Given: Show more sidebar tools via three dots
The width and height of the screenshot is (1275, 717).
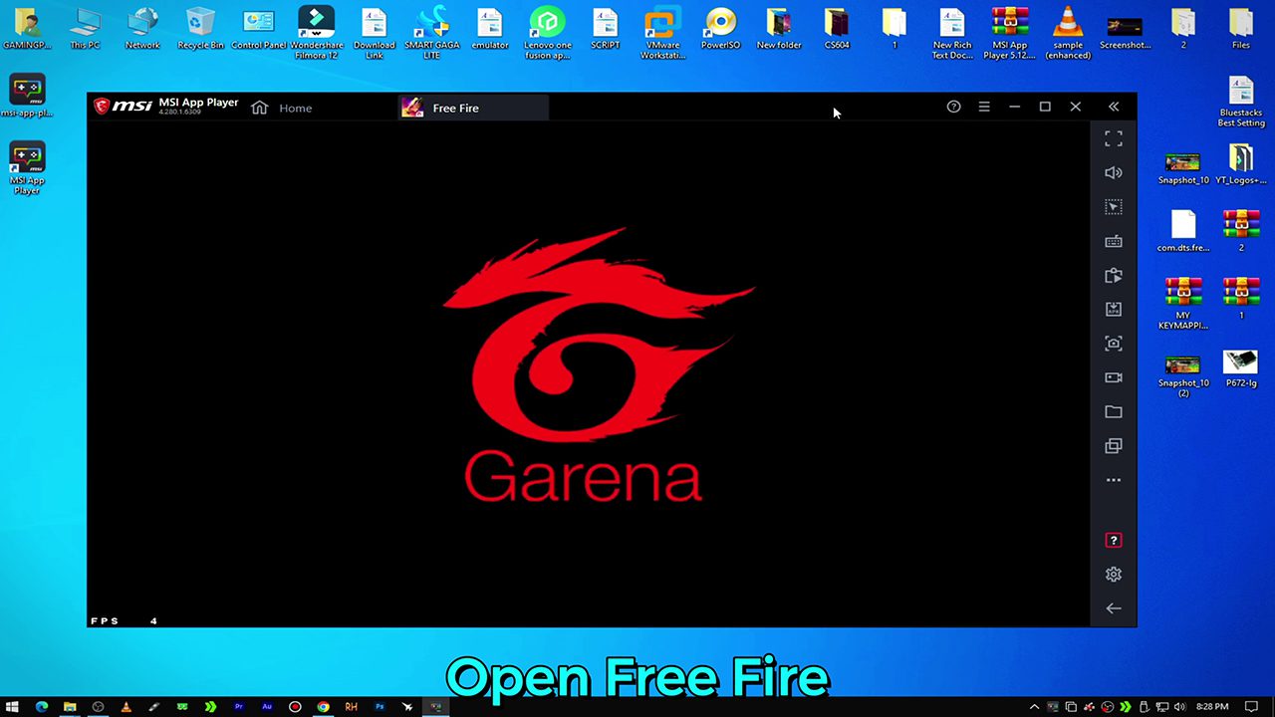Looking at the screenshot, I should [1114, 480].
